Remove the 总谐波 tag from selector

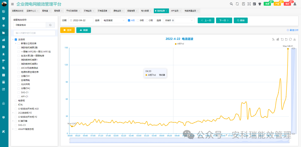[x=173, y=20]
